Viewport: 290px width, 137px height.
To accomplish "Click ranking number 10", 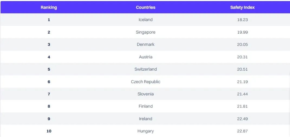I will coord(49,131).
